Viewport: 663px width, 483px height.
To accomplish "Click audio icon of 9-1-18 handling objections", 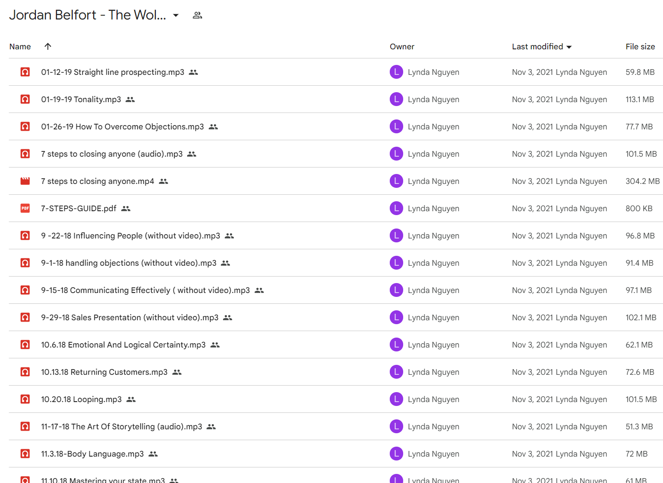I will [x=25, y=263].
